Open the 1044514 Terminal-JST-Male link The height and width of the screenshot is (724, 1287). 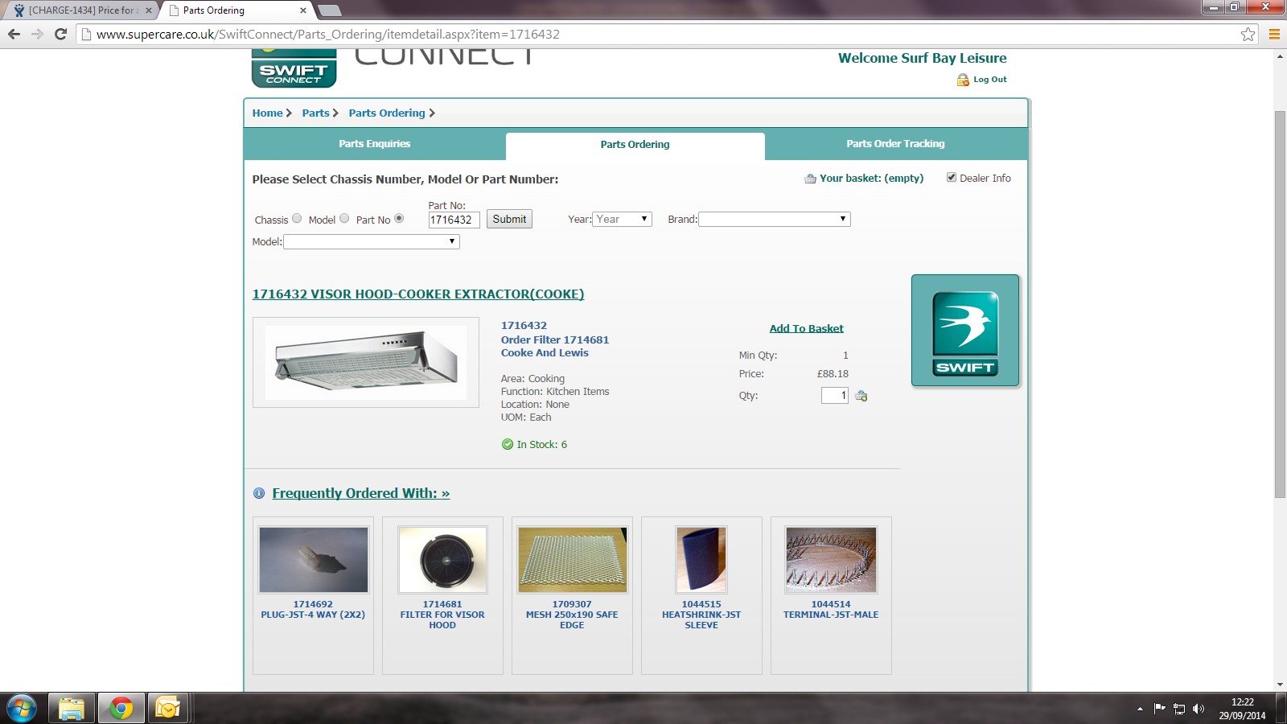(x=831, y=610)
